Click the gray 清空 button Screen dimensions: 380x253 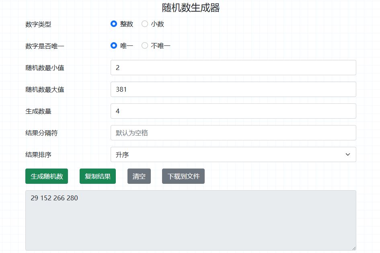click(139, 176)
